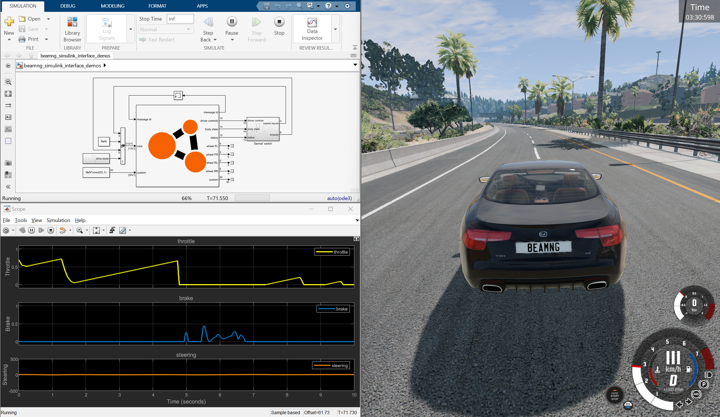Select the Annotation text tool
The image size is (720, 417).
click(x=8, y=117)
